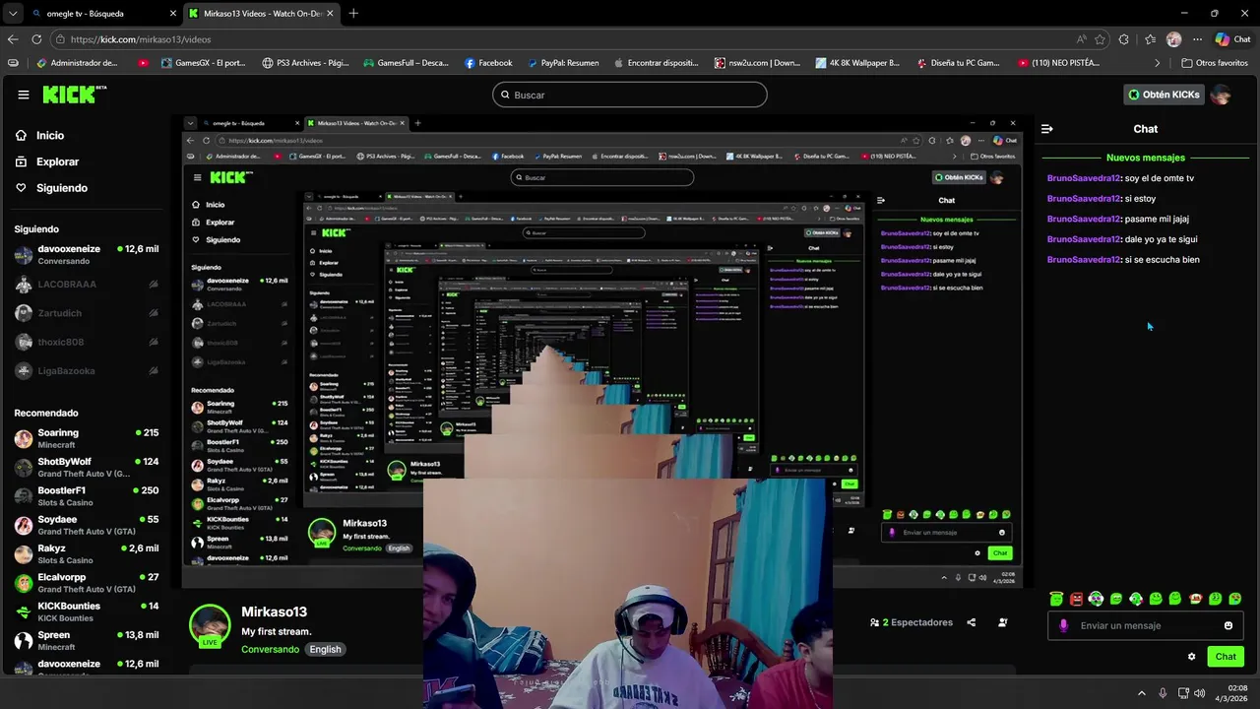Click the taskbar volume speaker icon

point(1200,693)
